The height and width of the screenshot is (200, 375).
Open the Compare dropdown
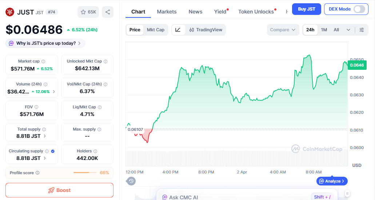283,30
